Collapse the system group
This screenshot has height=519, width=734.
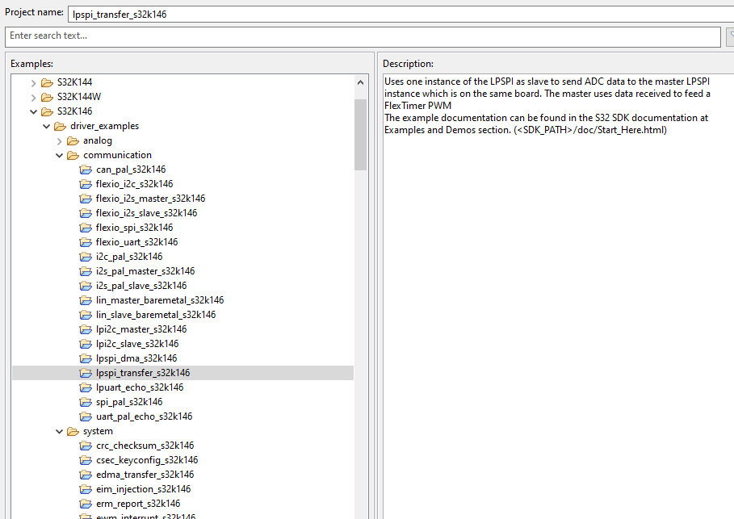coord(58,430)
